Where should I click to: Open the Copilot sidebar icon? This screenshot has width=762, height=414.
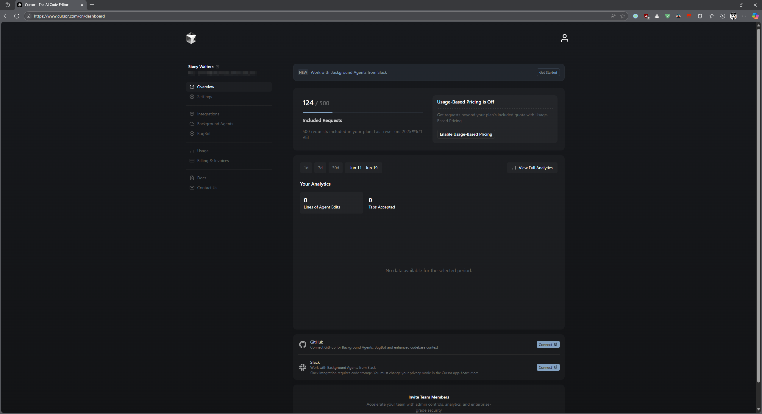pyautogui.click(x=755, y=16)
